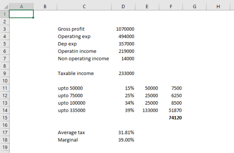Click the 39.00% cell
Image resolution: width=234 pixels, height=153 pixels.
coord(123,140)
